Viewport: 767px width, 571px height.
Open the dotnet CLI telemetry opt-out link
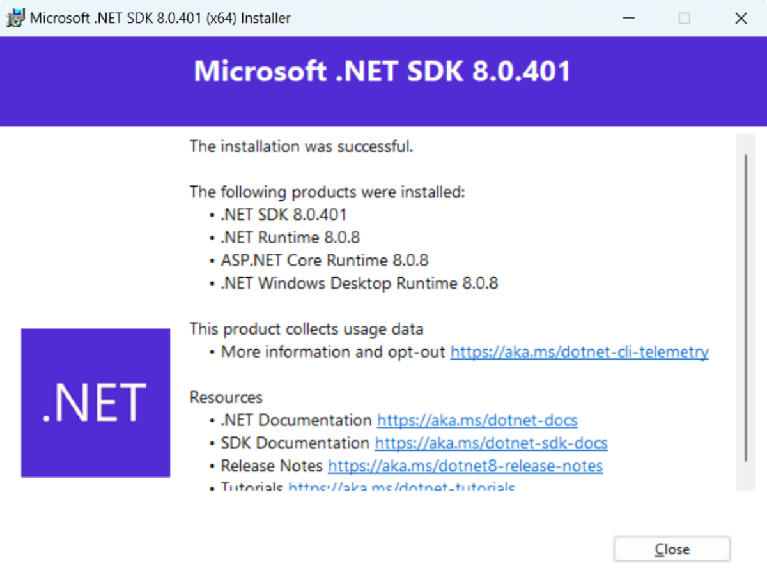579,351
